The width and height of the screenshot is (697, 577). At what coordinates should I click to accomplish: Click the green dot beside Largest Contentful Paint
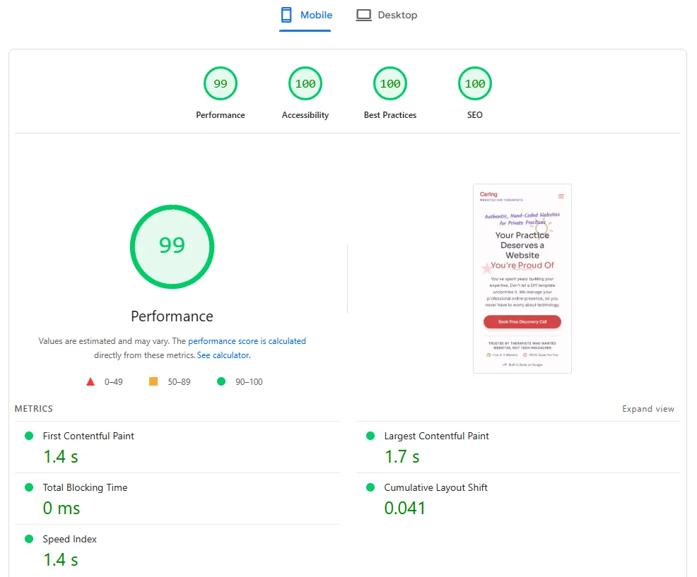coord(370,436)
